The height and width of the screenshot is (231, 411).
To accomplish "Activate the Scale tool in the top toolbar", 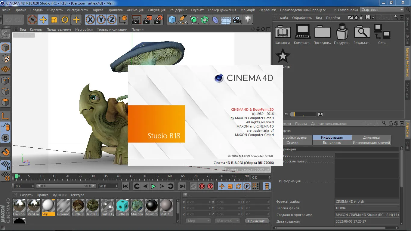I will [x=54, y=20].
